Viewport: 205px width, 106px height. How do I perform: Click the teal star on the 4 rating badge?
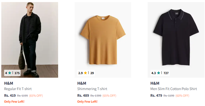tap(10, 73)
